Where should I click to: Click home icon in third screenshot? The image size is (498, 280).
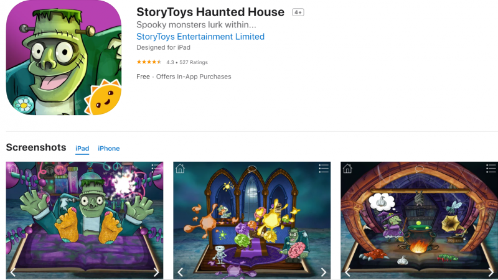coord(347,168)
